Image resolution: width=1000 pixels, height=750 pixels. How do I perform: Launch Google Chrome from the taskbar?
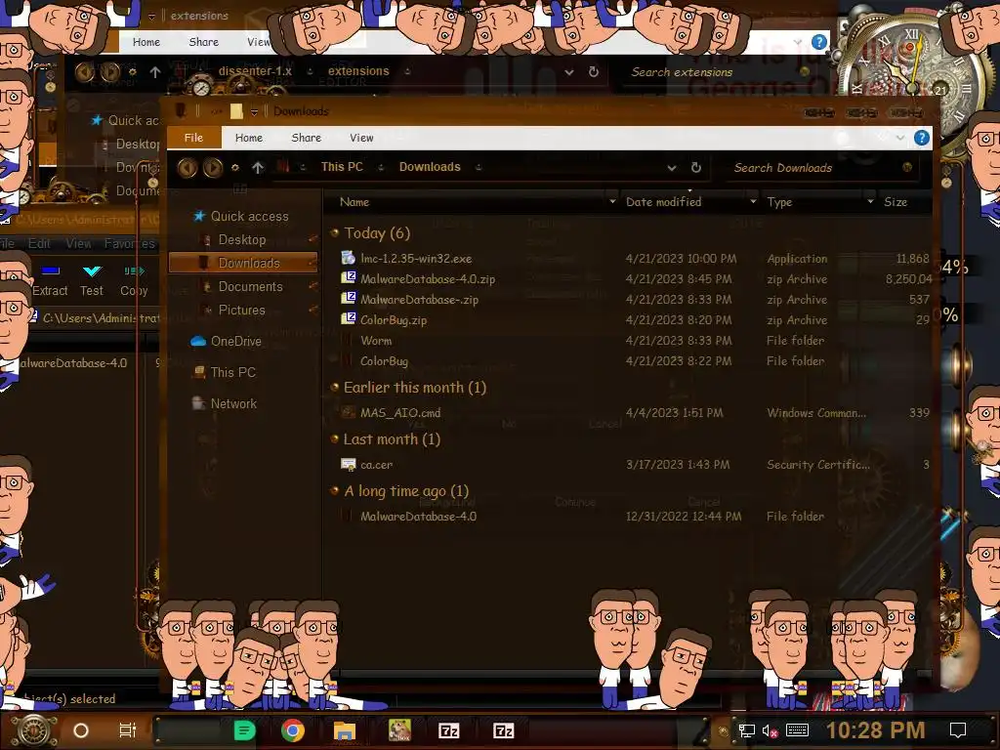tap(293, 730)
